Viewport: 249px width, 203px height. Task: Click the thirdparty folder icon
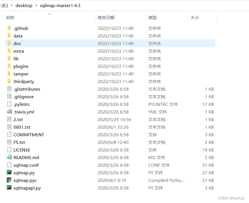(9, 81)
